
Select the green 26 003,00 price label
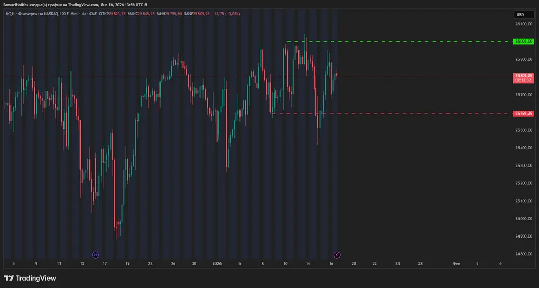point(524,41)
